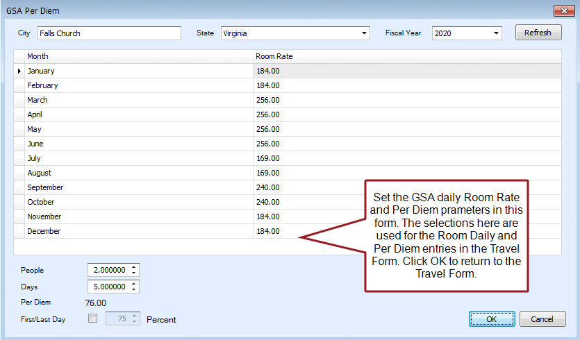Select the February row

(x=288, y=85)
